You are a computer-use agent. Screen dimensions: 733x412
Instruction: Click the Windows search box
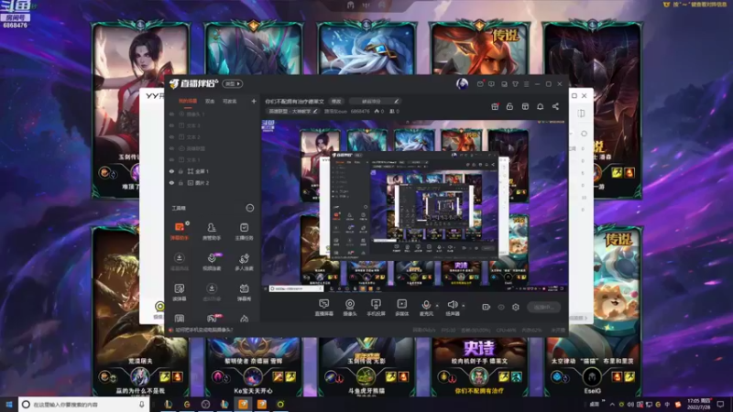pyautogui.click(x=84, y=405)
